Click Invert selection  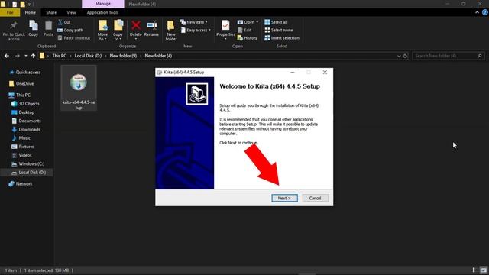pos(282,37)
